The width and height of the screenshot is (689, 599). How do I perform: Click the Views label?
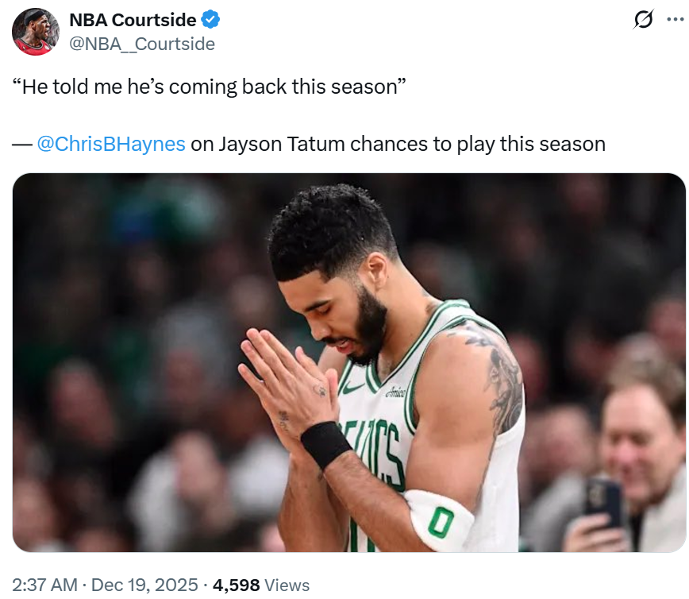tap(287, 585)
